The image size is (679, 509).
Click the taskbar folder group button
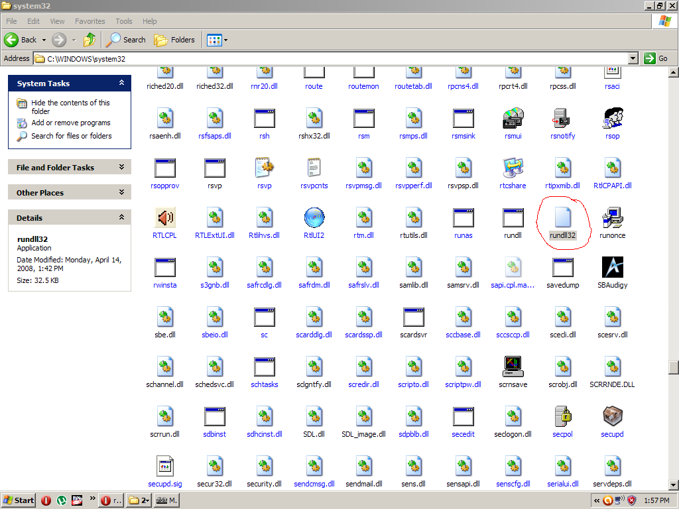(x=139, y=500)
